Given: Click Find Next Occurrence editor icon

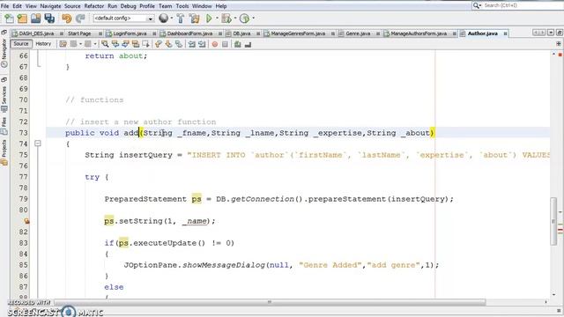Looking at the screenshot, I should (125, 44).
